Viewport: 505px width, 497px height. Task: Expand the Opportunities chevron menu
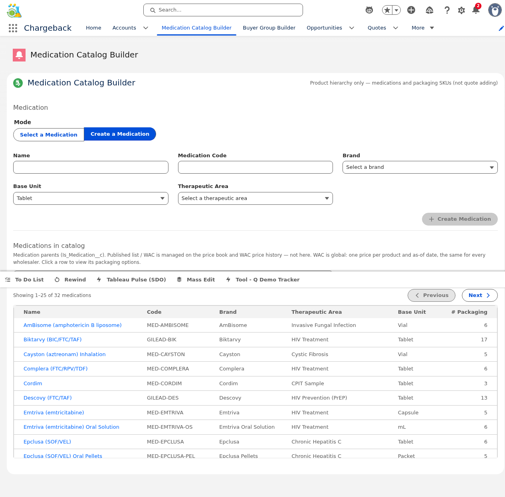(x=352, y=28)
